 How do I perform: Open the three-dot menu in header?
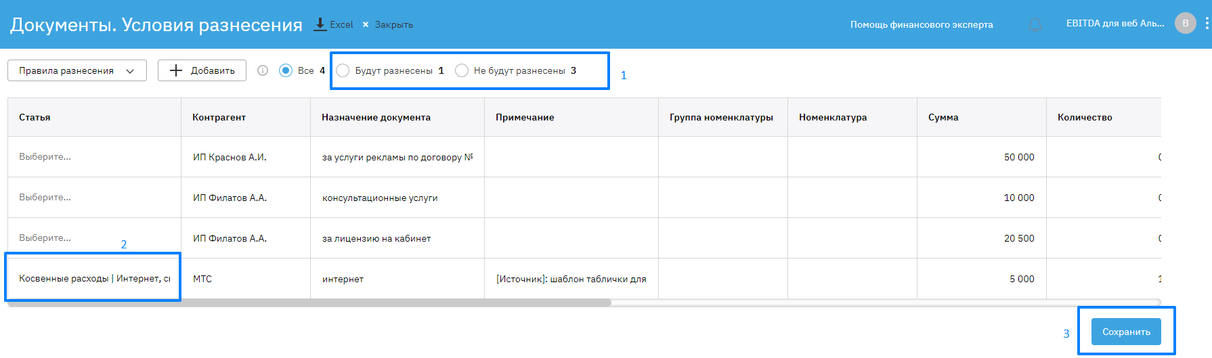pyautogui.click(x=1207, y=24)
